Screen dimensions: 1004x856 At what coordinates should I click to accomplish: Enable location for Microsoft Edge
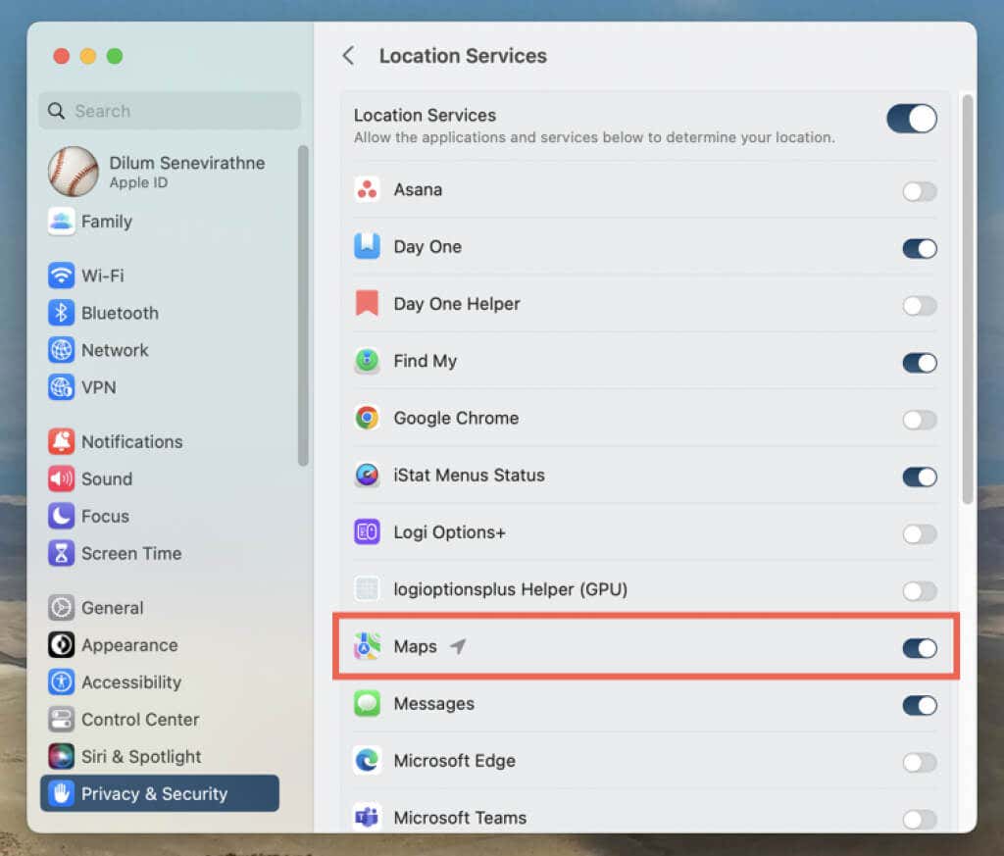click(920, 763)
